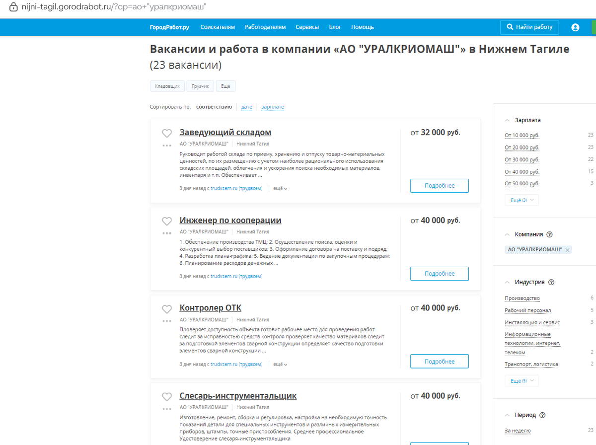This screenshot has height=445, width=596.
Task: Open the Инженер по кооперации vacancy title
Action: pos(230,220)
